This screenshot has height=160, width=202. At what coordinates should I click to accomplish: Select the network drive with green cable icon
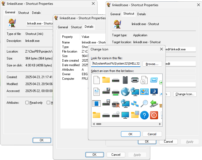[x=116, y=93]
